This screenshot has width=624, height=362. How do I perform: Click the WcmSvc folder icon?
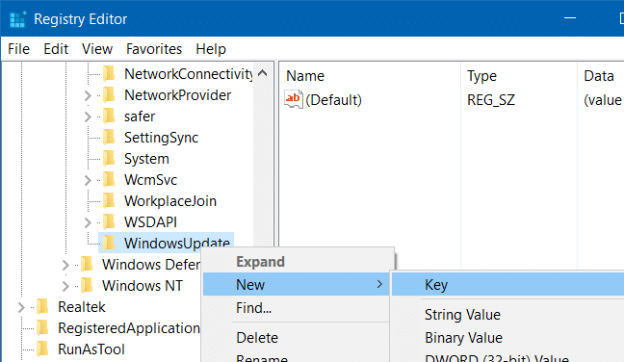click(109, 180)
